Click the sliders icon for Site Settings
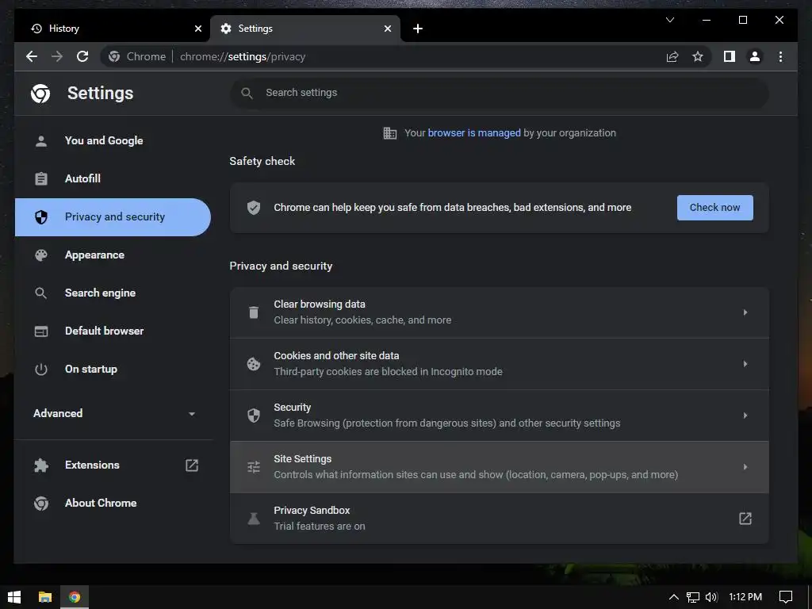The image size is (812, 609). 254,467
